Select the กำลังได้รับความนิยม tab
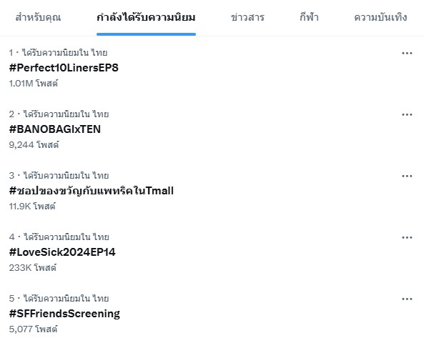Viewport: 424px width, 343px height. click(146, 18)
